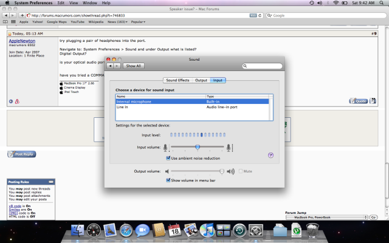Screen dimensions: 389x243
Task: Launch iChat from the Dock
Action: point(142,230)
